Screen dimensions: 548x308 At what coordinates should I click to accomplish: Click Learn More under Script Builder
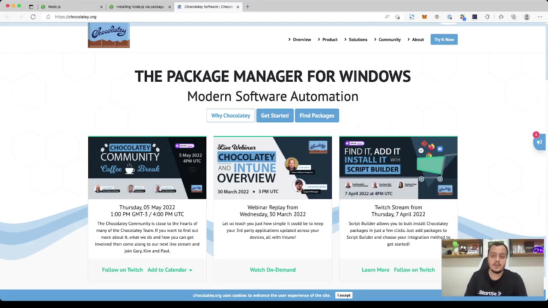(375, 270)
